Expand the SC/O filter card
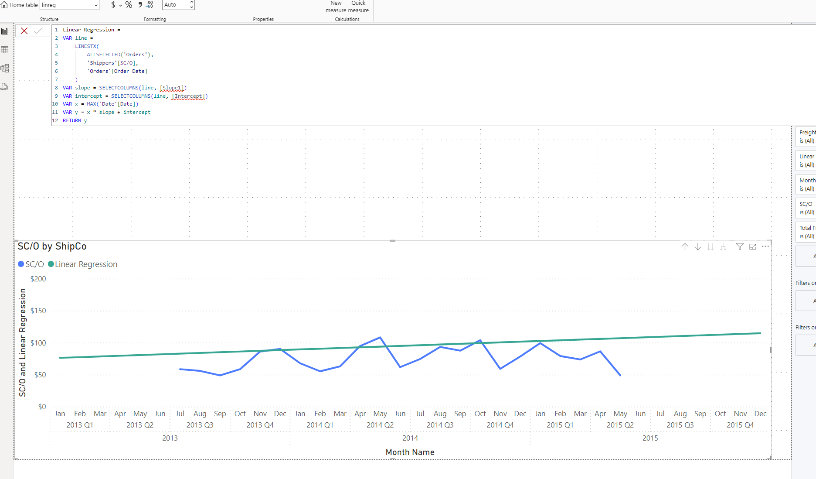This screenshot has width=816, height=479. 806,208
